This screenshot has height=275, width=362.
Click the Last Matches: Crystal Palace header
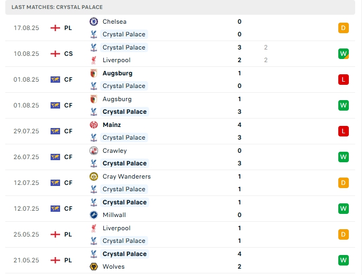57,7
